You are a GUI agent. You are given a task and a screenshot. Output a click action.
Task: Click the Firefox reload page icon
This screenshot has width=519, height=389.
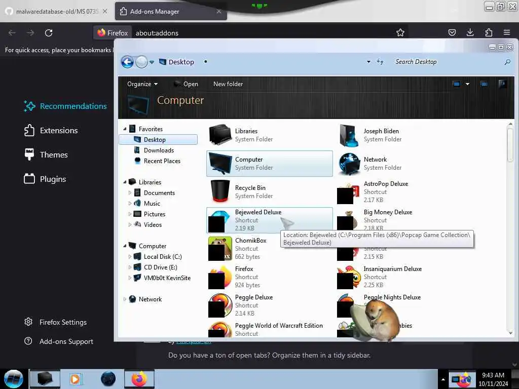tap(49, 33)
